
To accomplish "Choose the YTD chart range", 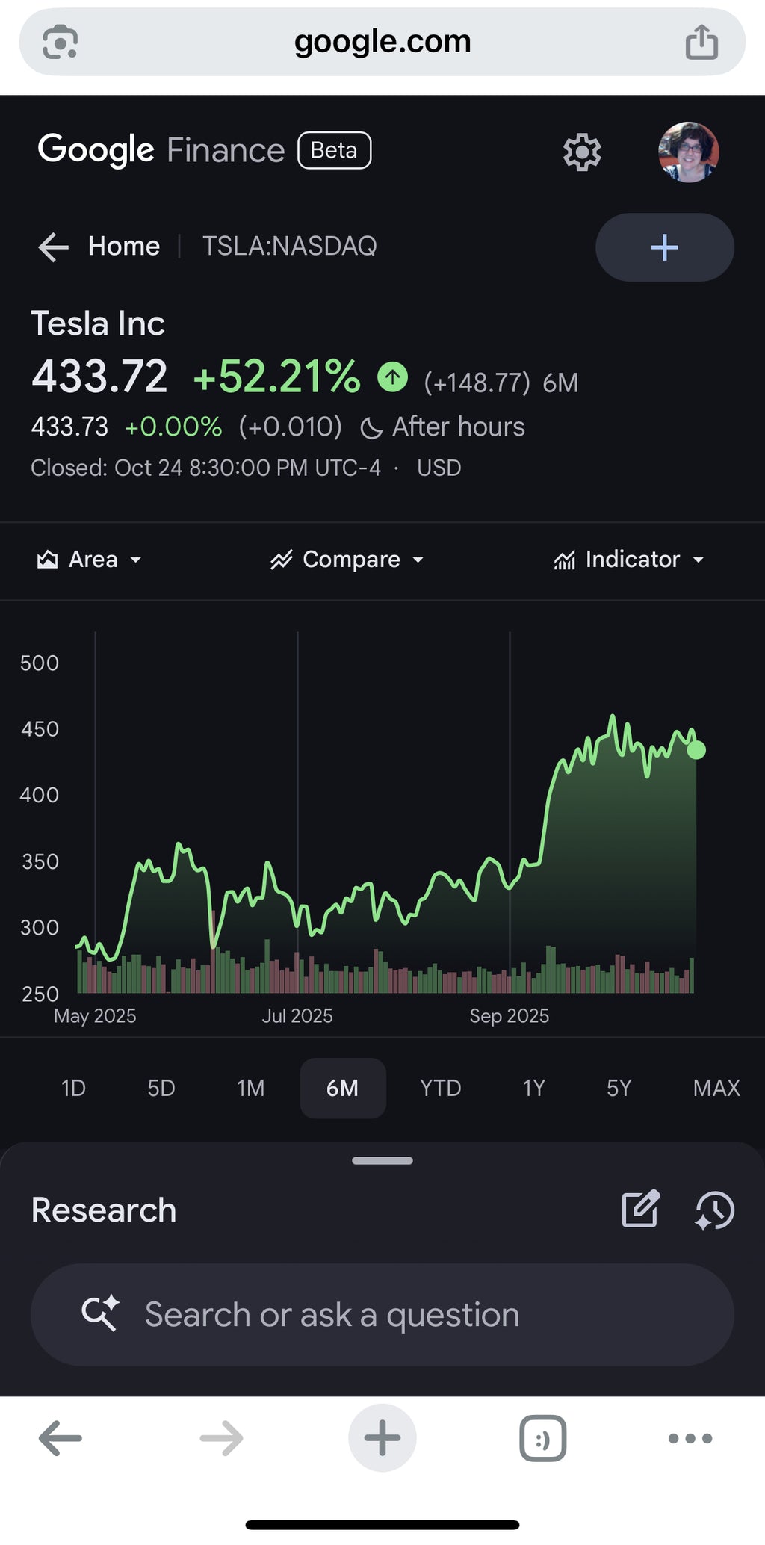I will pos(440,1088).
